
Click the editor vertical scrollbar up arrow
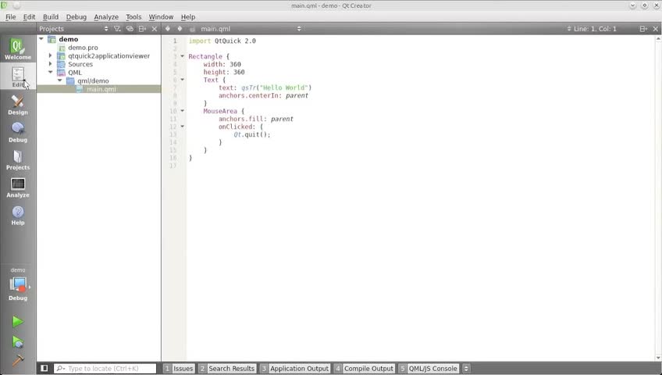pyautogui.click(x=658, y=38)
